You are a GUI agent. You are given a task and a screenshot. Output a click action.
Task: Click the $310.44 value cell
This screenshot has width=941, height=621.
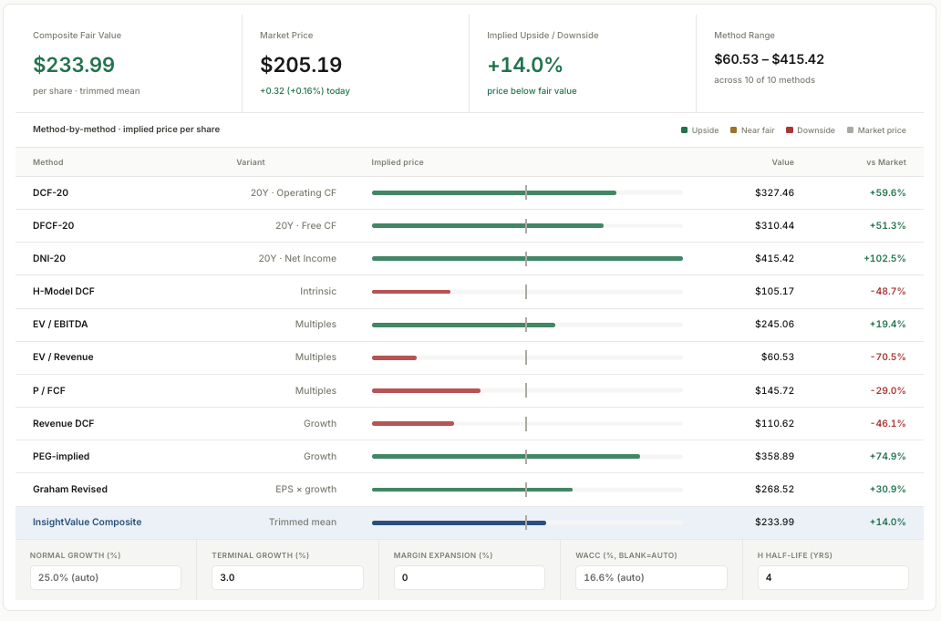(774, 225)
